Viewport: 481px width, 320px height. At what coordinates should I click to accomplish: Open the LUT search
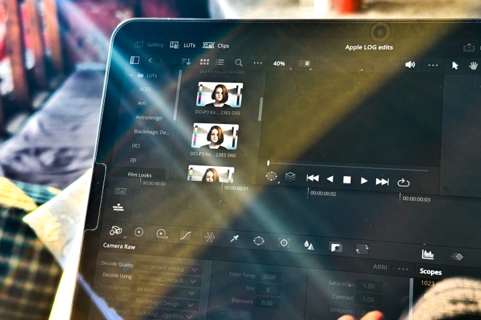[238, 63]
